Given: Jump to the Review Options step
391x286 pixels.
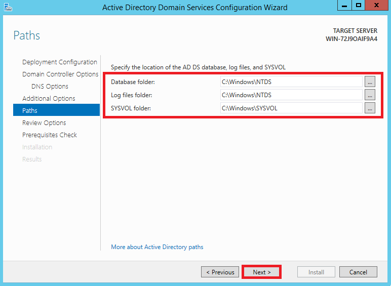Looking at the screenshot, I should coord(44,123).
